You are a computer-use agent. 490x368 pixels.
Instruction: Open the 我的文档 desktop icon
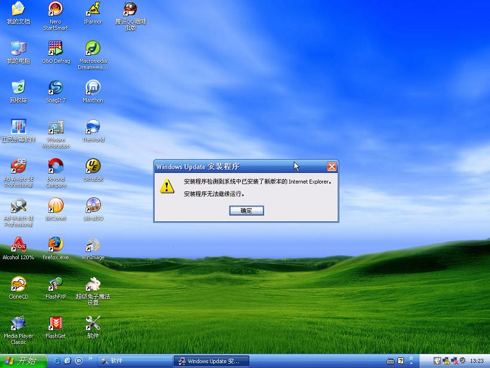tap(19, 13)
